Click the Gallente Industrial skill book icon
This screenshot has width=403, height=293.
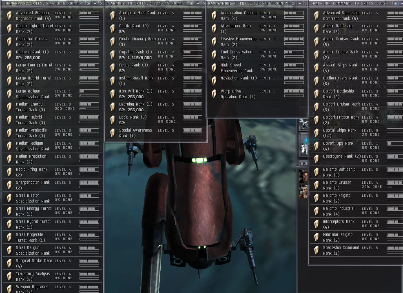coord(317,211)
